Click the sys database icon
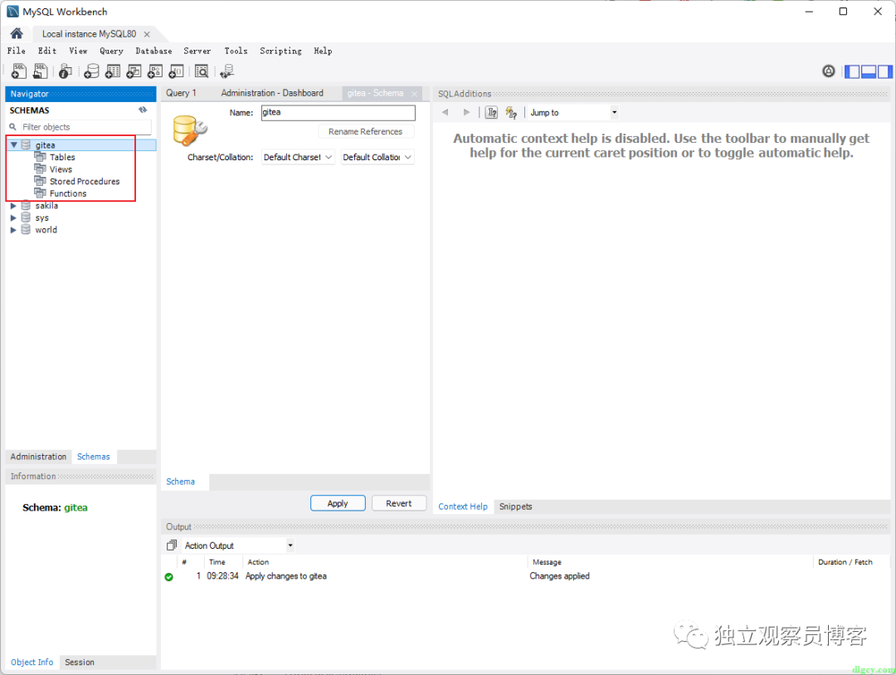The width and height of the screenshot is (896, 675). click(26, 218)
